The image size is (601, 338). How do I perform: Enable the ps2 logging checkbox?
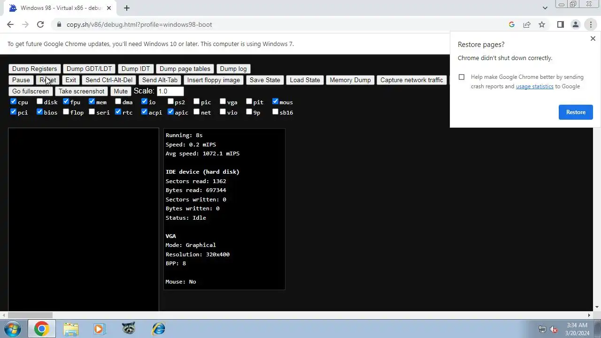coord(170,101)
